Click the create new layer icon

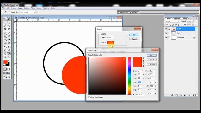(189, 95)
